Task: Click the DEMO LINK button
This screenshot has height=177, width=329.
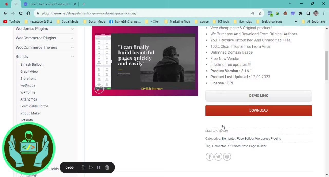Action: (259, 96)
